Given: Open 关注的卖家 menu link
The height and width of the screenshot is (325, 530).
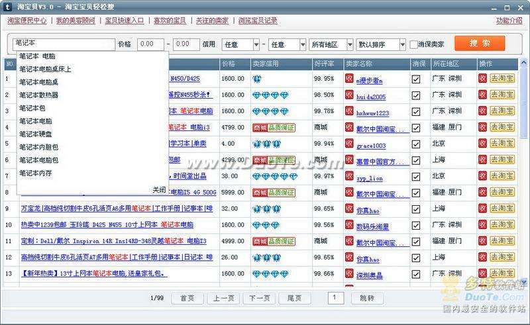Looking at the screenshot, I should click(212, 21).
